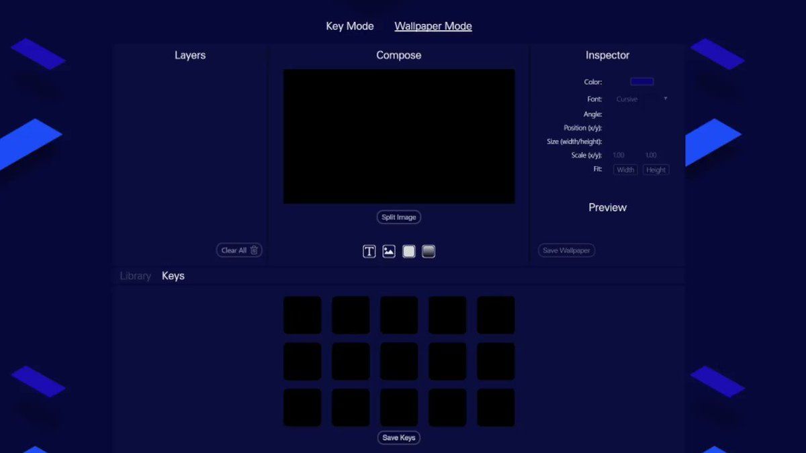Click the trash icon in Clear All
Viewport: 806px width, 453px height.
tap(254, 250)
